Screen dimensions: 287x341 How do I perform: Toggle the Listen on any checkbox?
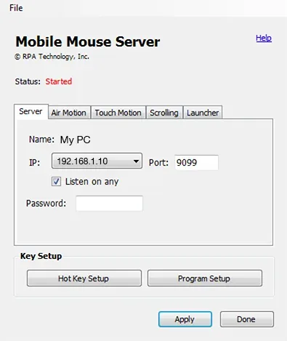pyautogui.click(x=56, y=182)
